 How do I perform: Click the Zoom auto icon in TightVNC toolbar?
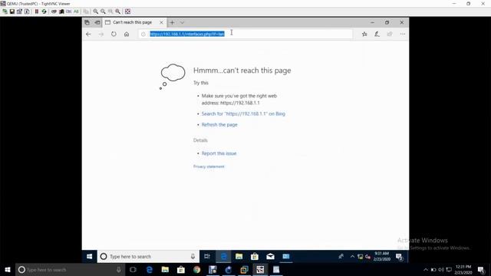118,11
